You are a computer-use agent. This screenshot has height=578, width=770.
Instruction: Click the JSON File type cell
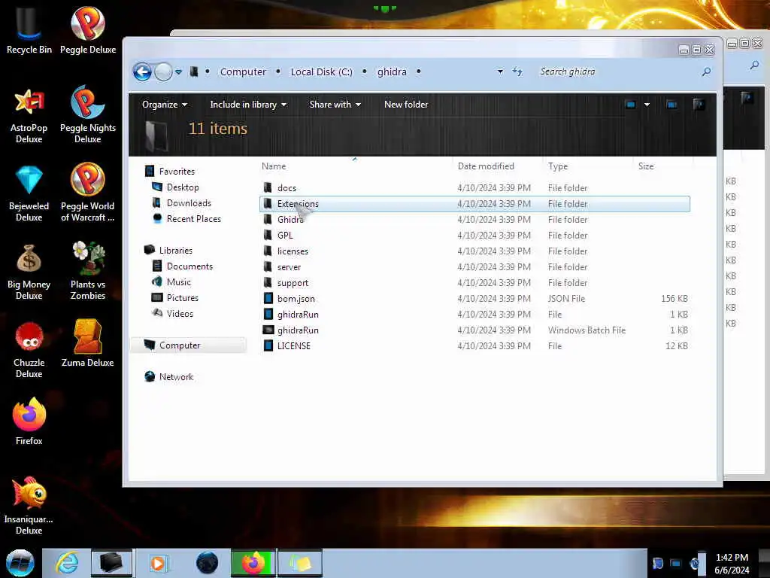[x=566, y=298]
